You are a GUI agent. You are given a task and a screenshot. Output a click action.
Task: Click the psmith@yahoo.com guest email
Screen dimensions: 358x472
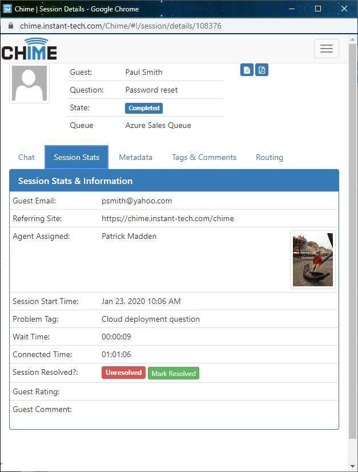pyautogui.click(x=136, y=201)
